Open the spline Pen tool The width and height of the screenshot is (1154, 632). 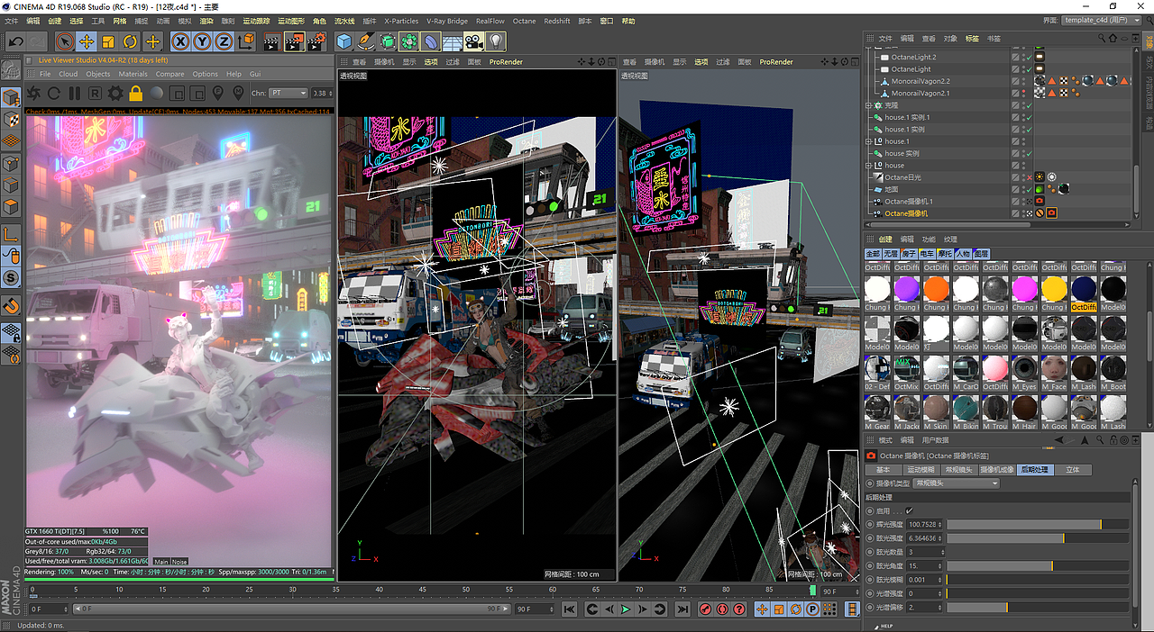point(365,41)
